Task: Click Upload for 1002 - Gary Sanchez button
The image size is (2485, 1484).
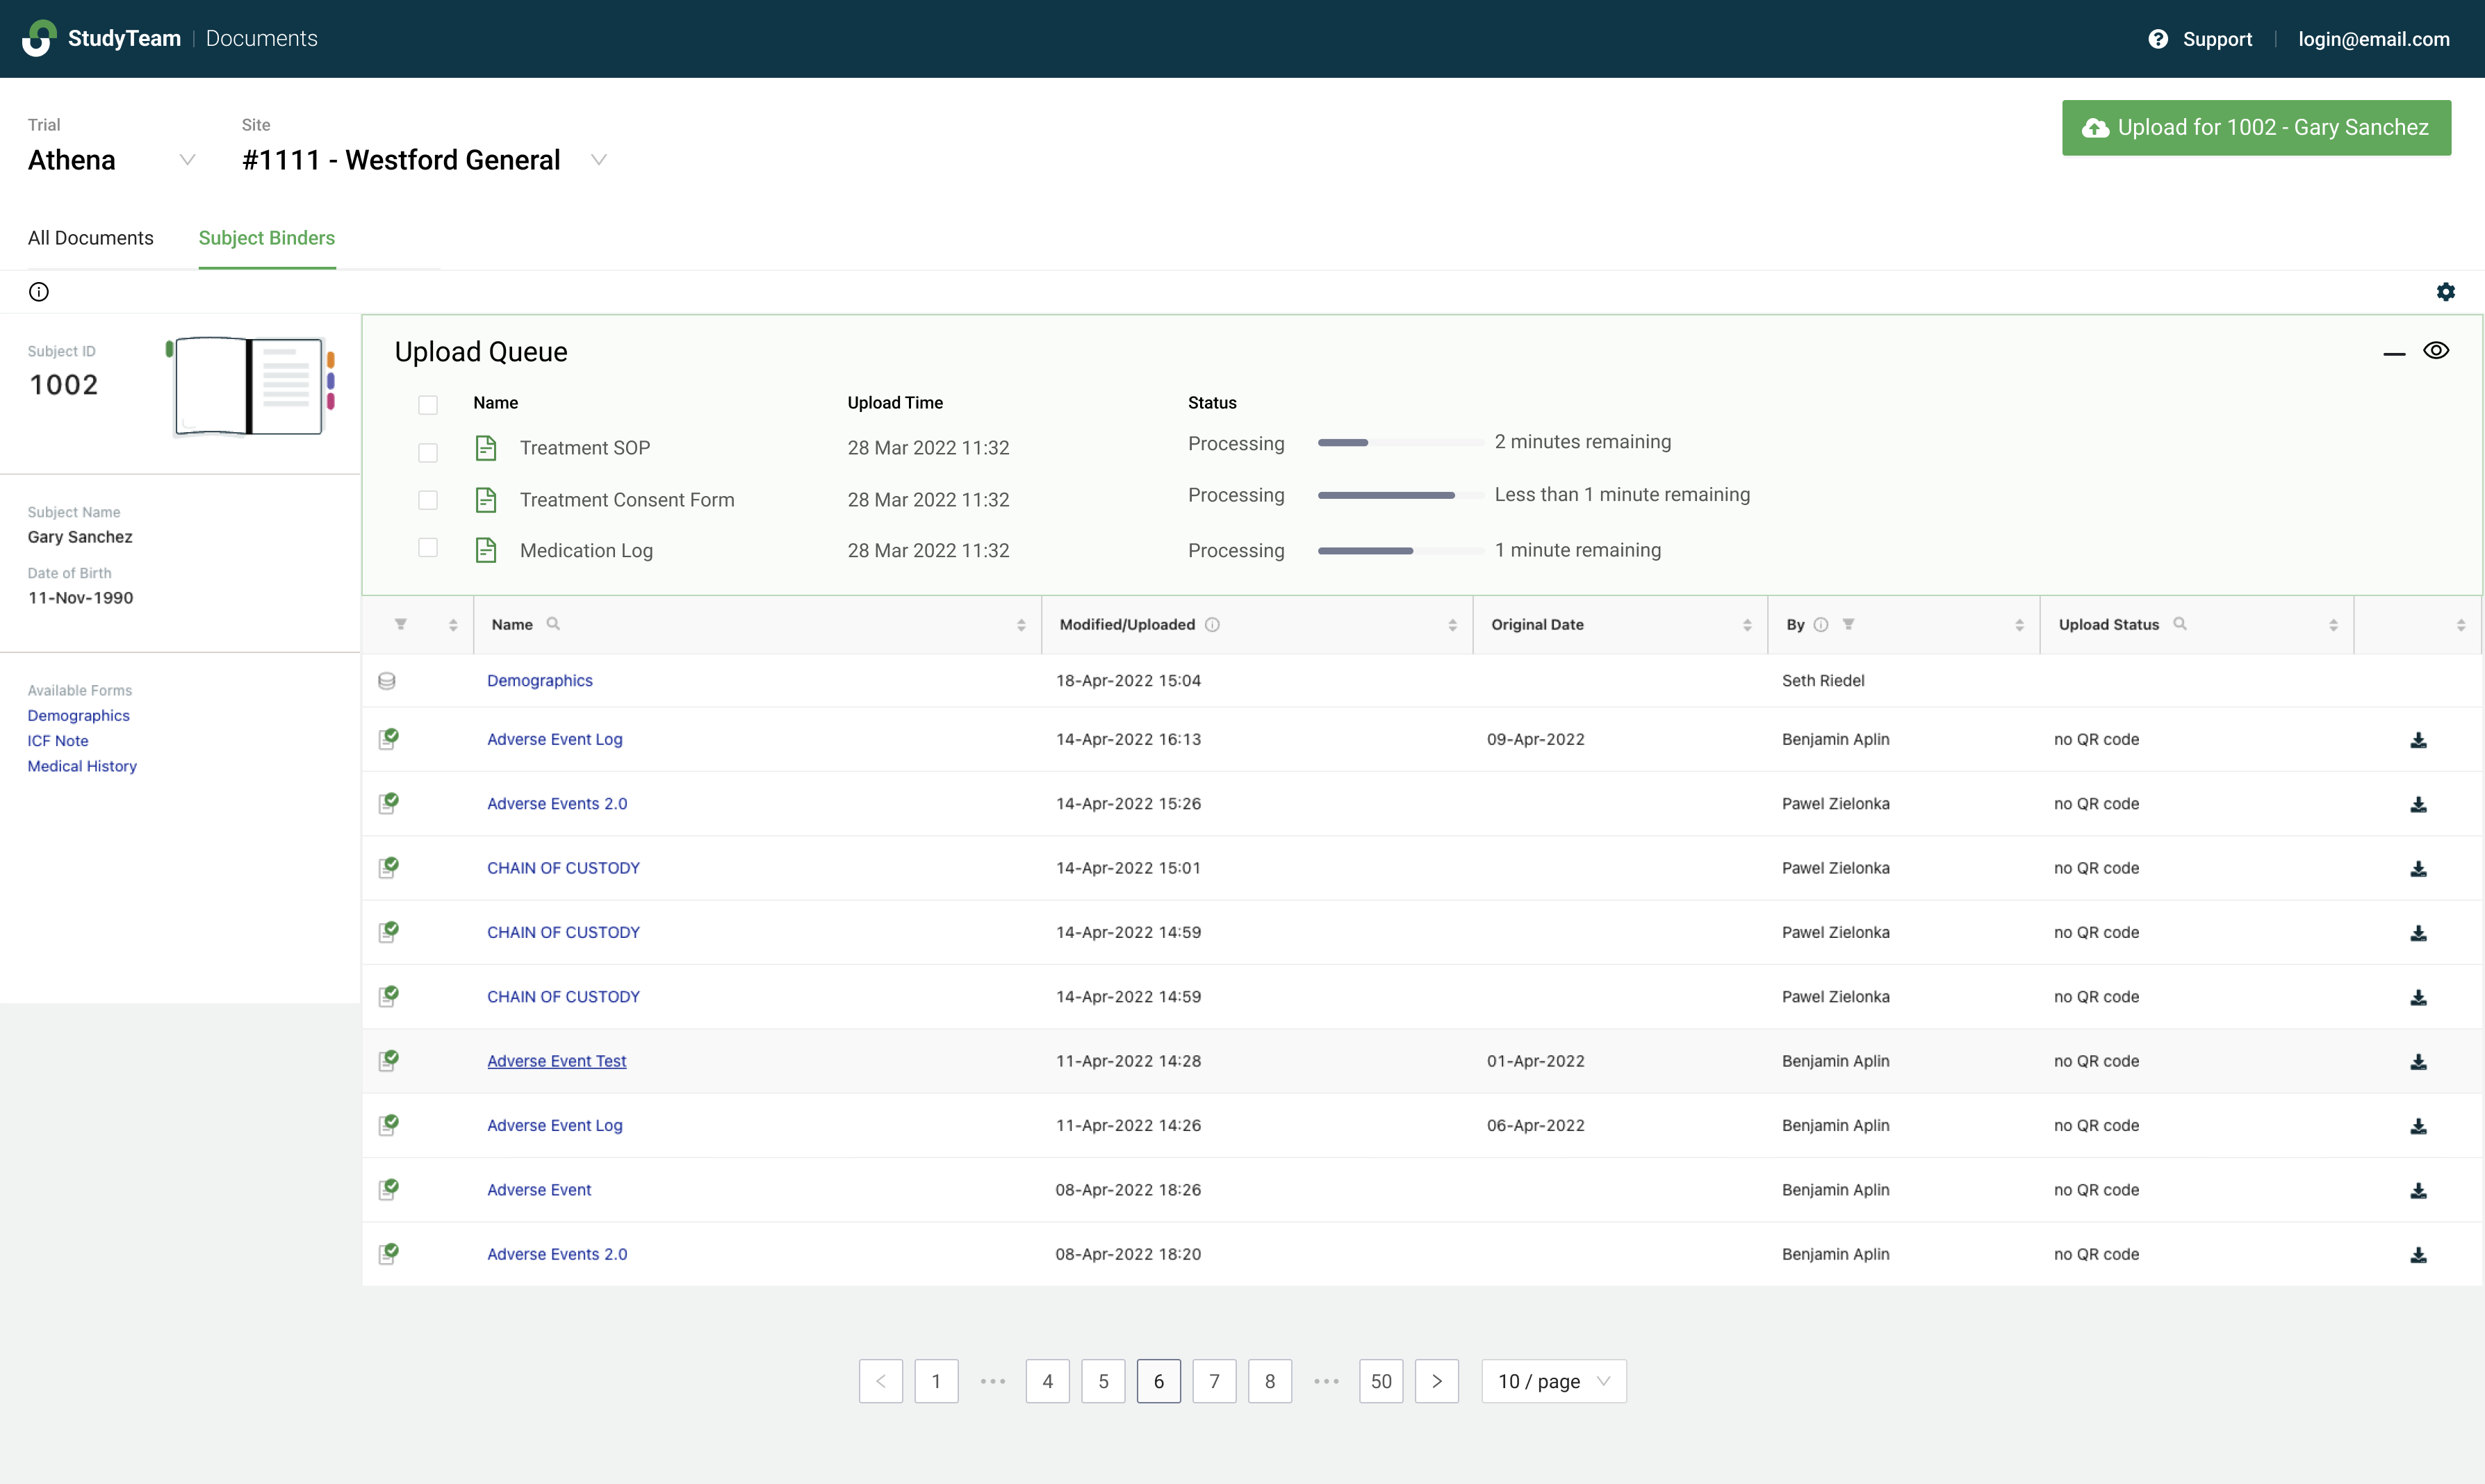Action: [2256, 127]
